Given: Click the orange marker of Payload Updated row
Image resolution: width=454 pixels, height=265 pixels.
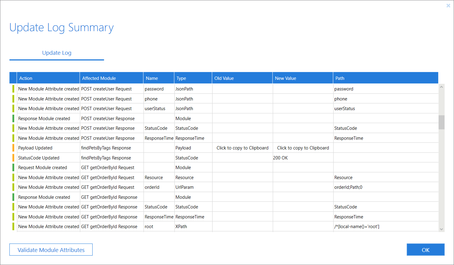Looking at the screenshot, I should point(13,148).
